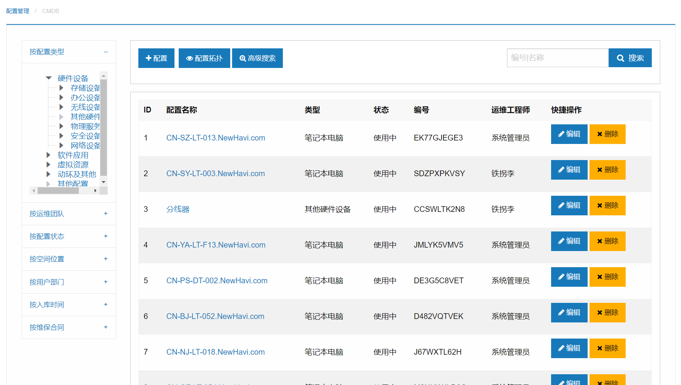Click the 搜索 magnifier button
681x385 pixels.
point(630,58)
